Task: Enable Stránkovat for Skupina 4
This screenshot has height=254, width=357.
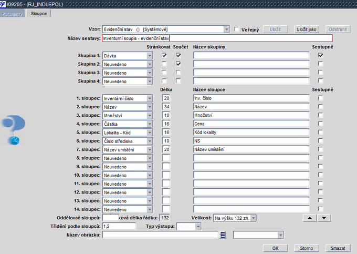Action: (164, 81)
